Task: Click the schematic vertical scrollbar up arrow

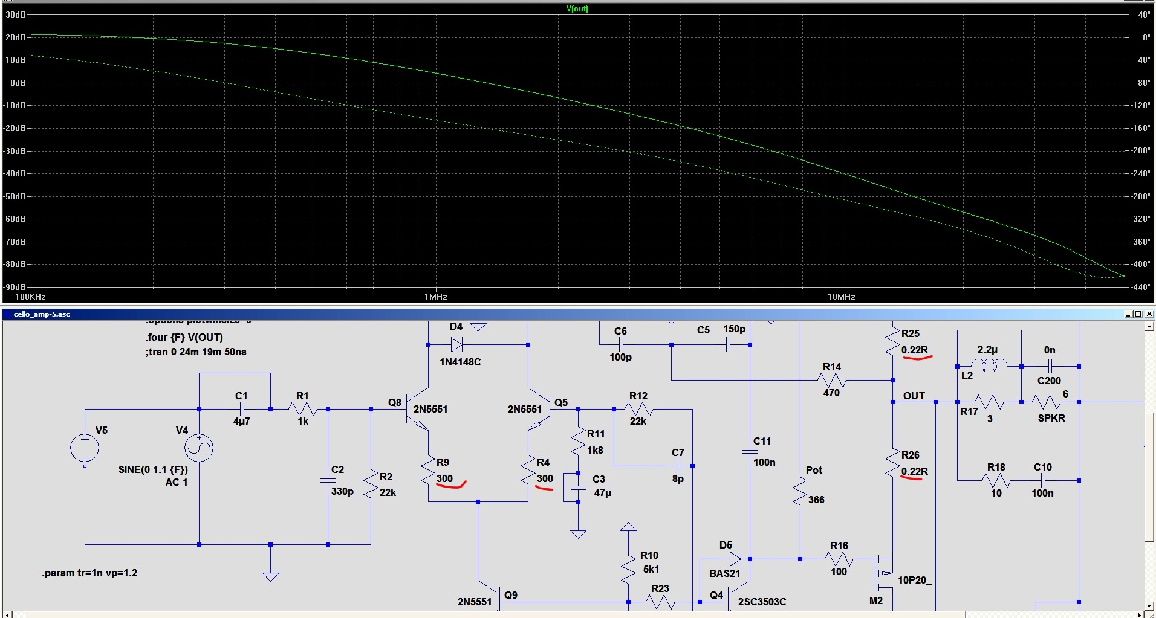Action: [x=1149, y=326]
